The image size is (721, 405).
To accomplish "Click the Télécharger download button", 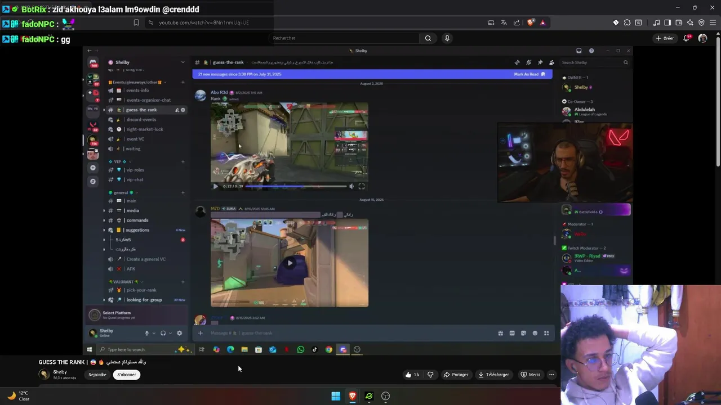I will (x=493, y=375).
